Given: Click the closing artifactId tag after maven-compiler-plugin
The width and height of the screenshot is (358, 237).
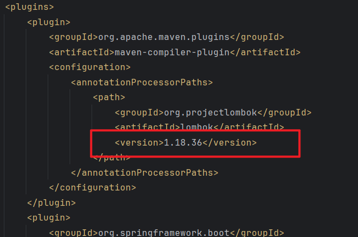Looking at the screenshot, I should [265, 53].
